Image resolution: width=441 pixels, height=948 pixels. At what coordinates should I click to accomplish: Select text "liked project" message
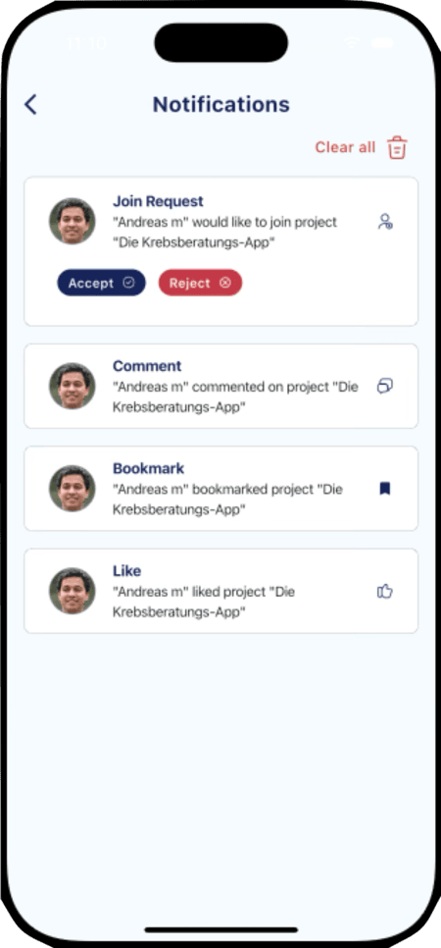pyautogui.click(x=229, y=592)
